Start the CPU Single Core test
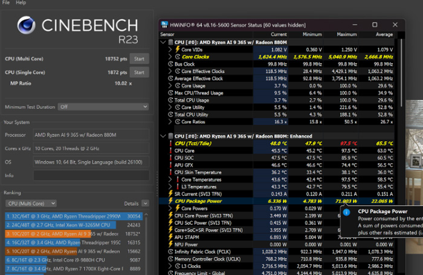This screenshot has width=423, height=275. click(x=139, y=72)
